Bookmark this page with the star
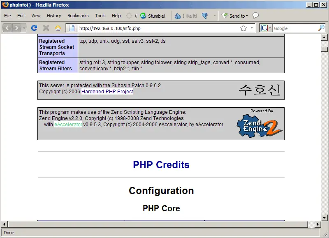329x238 pixels. (x=243, y=28)
